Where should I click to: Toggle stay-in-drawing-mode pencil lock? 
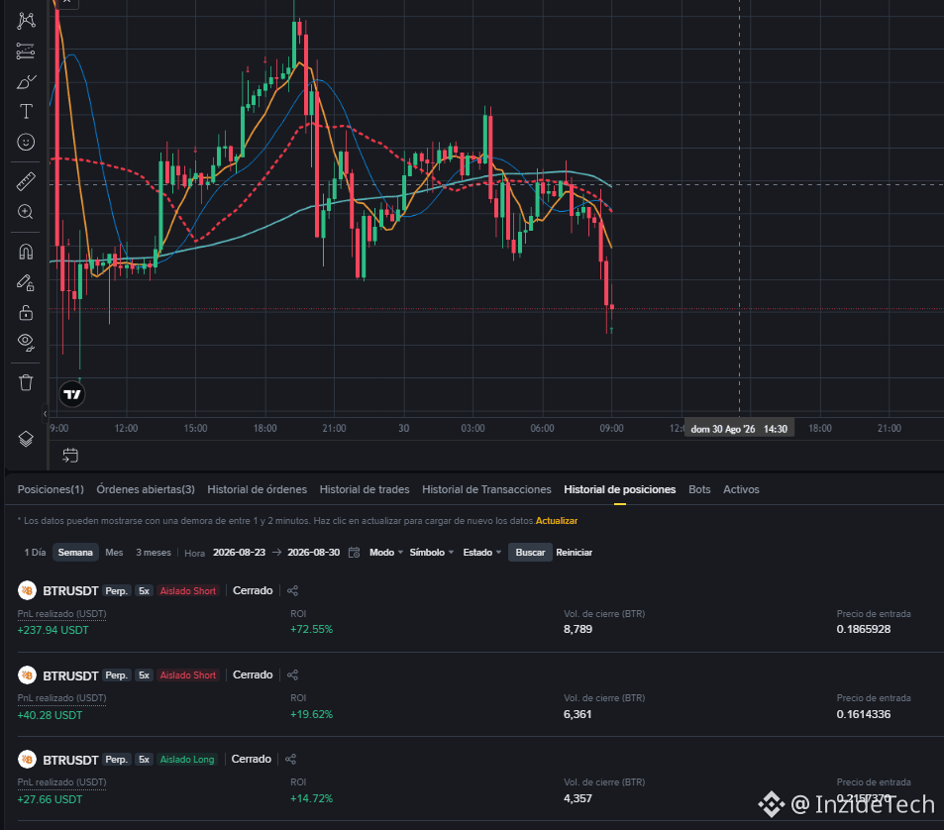[26, 282]
